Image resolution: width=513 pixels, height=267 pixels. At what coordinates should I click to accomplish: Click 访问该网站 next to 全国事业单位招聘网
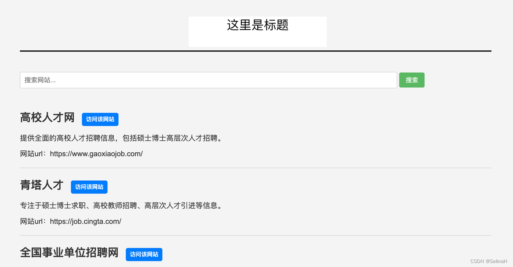click(144, 254)
